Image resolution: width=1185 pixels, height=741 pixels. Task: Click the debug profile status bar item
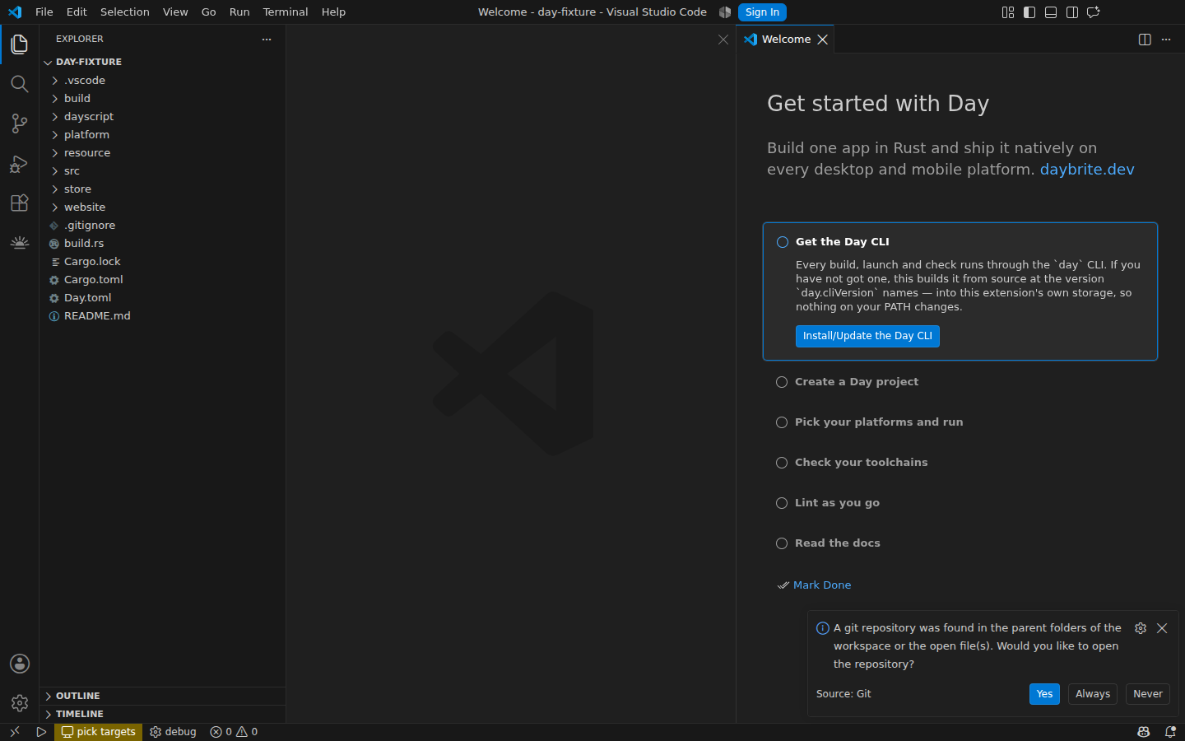pyautogui.click(x=173, y=732)
